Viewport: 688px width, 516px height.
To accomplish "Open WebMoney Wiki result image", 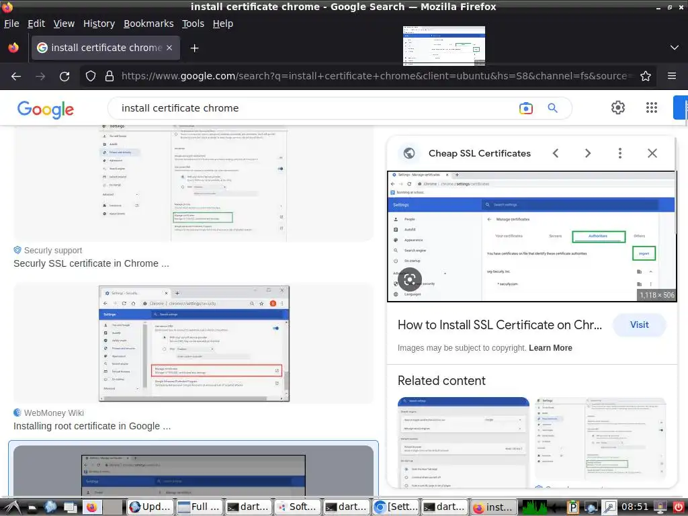I will click(x=193, y=343).
